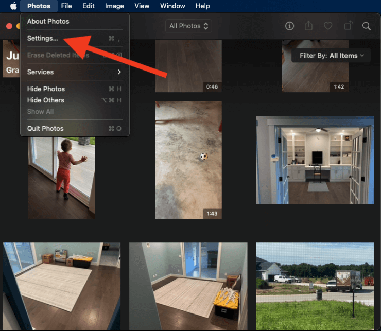Choose About Photos menu item
This screenshot has height=331, width=381.
(48, 21)
